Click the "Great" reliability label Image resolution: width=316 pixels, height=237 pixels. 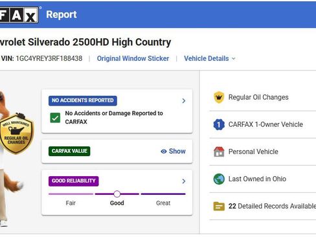pos(163,203)
